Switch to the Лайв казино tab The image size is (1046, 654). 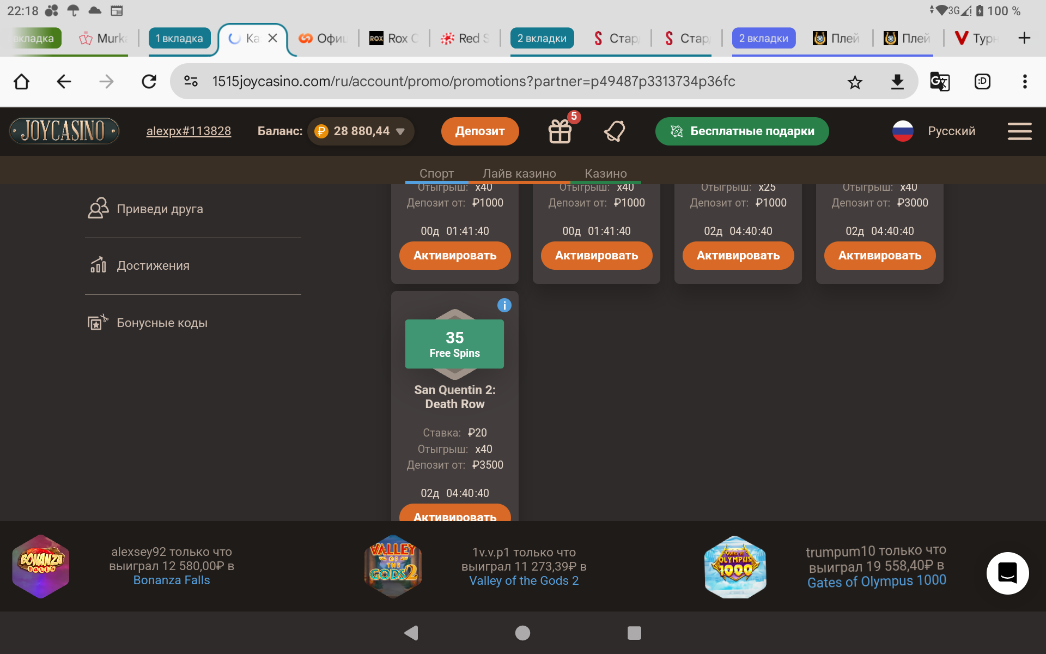coord(519,173)
